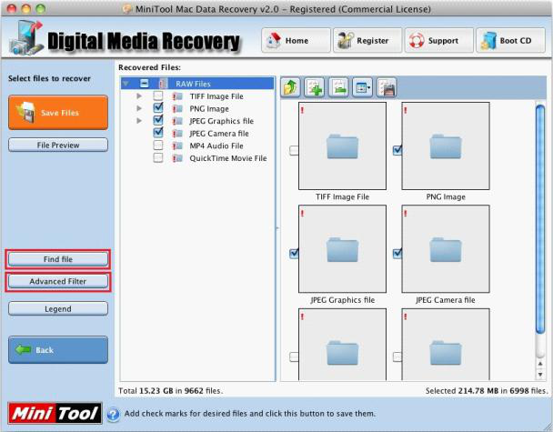Viewport: 553px width, 432px height.
Task: Uncheck the PNG Image tree checkbox
Action: click(158, 107)
